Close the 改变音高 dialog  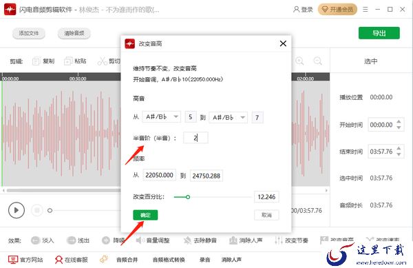pyautogui.click(x=283, y=43)
